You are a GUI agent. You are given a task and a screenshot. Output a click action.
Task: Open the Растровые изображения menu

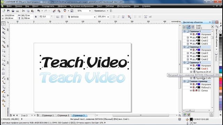82,6
